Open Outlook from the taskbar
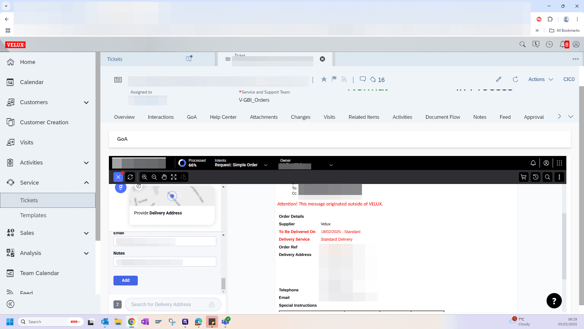The image size is (584, 329). pyautogui.click(x=105, y=322)
